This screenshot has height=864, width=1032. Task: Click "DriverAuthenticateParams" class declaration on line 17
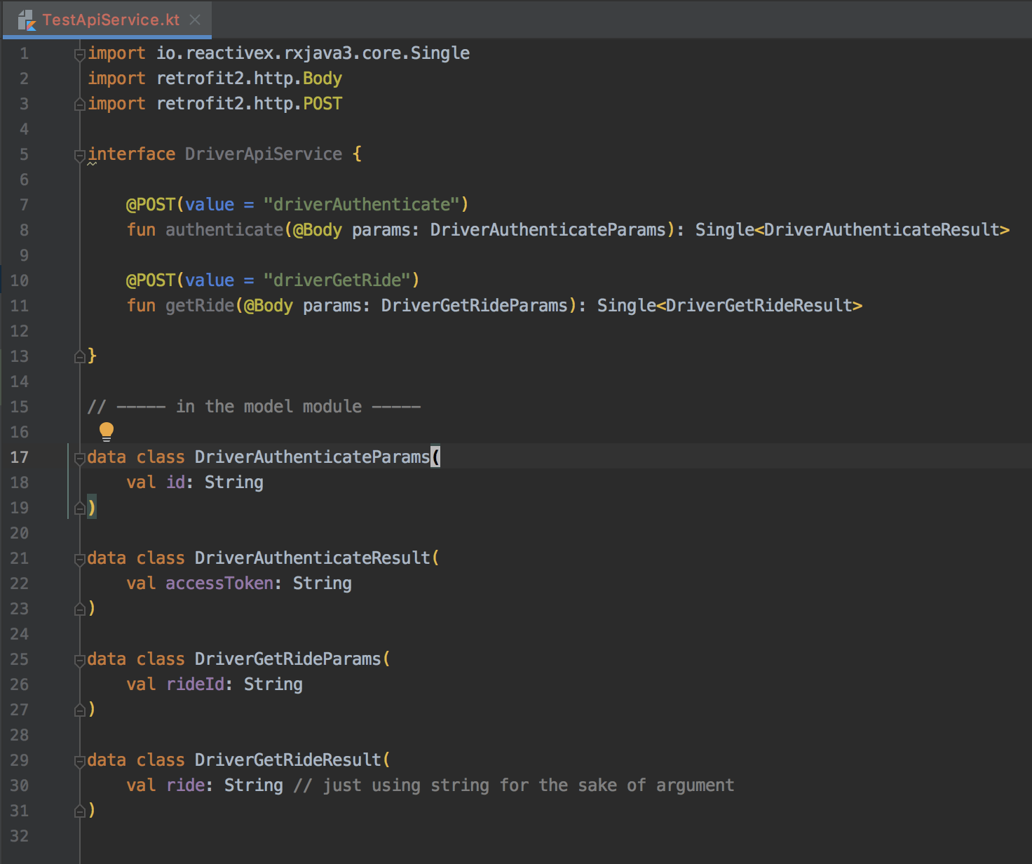point(312,457)
